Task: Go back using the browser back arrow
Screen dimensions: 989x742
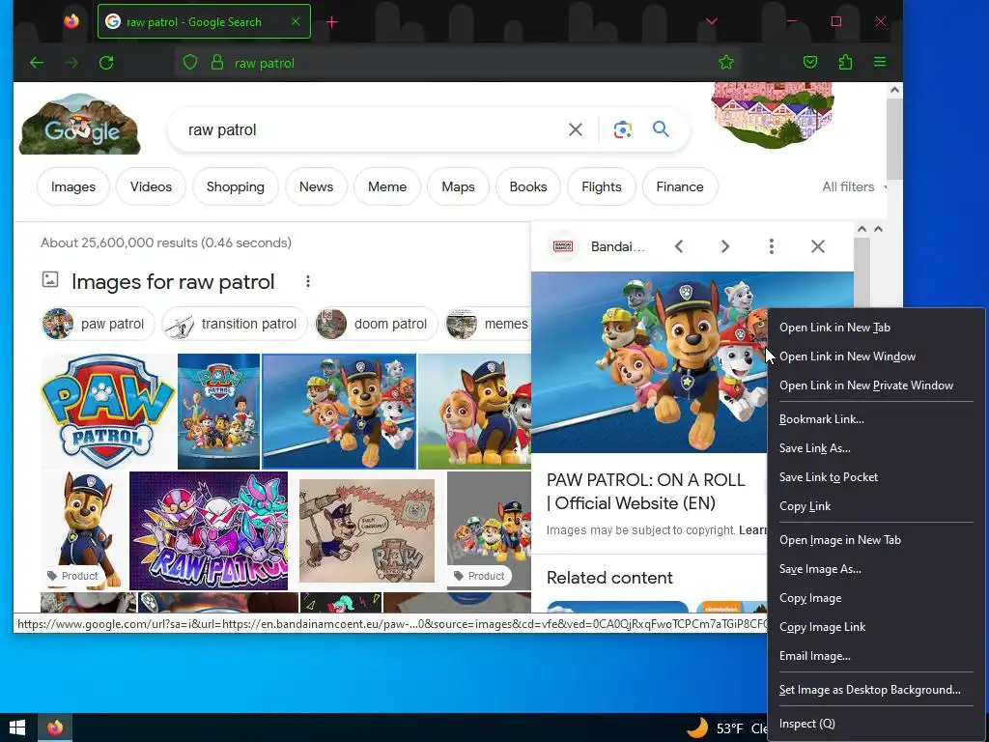Action: (x=37, y=63)
